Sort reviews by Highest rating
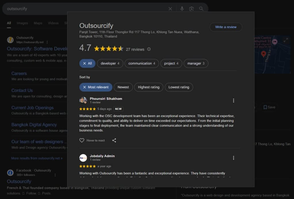 pyautogui.click(x=148, y=87)
